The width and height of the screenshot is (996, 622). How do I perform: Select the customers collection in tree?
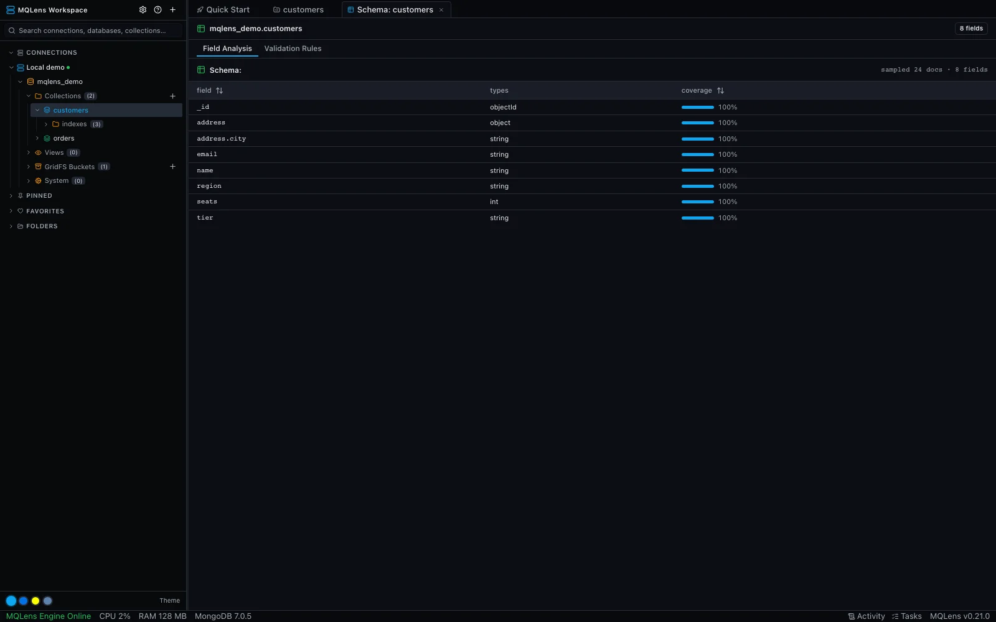click(106, 110)
